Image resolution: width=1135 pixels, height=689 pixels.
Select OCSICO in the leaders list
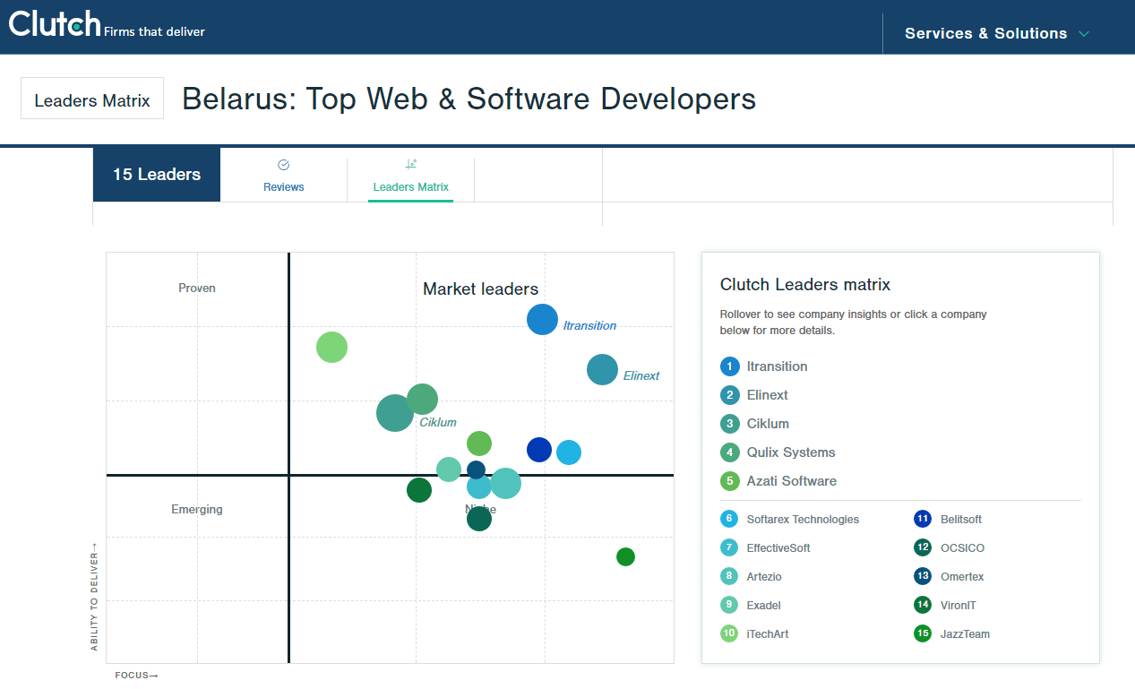click(x=962, y=548)
